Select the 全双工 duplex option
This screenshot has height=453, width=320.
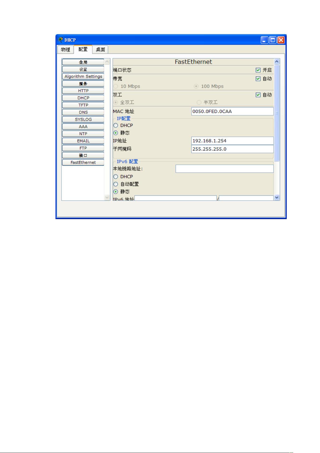tap(116, 102)
